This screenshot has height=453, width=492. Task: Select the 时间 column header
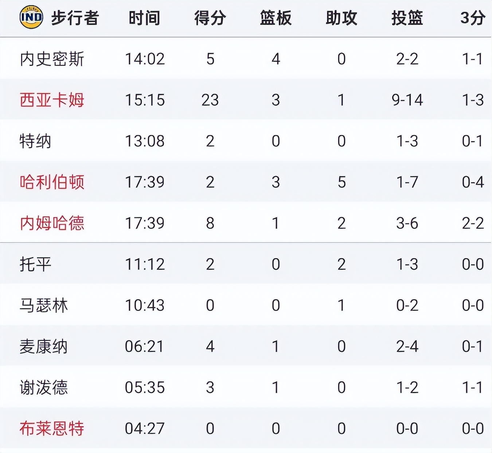(x=145, y=18)
